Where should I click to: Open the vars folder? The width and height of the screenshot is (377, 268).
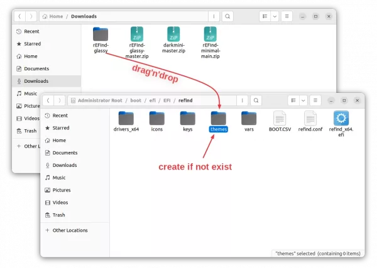249,118
